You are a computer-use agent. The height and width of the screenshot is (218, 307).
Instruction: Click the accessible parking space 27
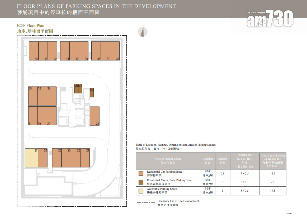coord(31,158)
